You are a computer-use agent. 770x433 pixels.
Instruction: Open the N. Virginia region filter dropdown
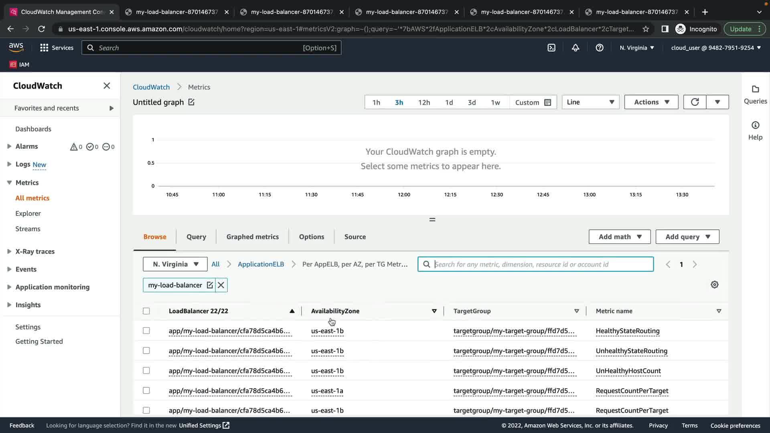point(175,264)
